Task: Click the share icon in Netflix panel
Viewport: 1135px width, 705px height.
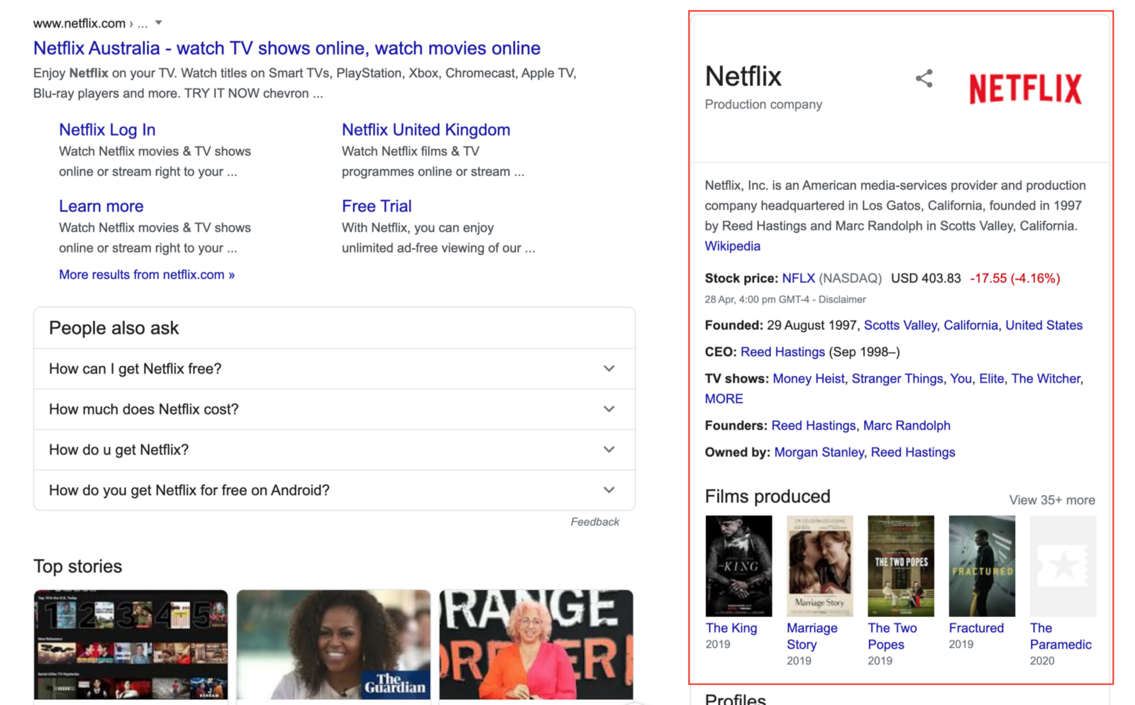Action: (924, 78)
